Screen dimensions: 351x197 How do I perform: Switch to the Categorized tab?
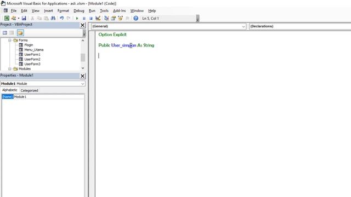(x=29, y=90)
